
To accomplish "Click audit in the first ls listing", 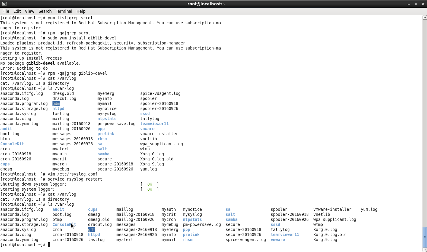I will 6,129.
